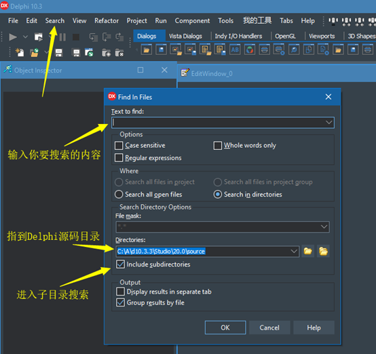
Task: Select the SavePictureDialog palette component
Action: tap(191, 50)
